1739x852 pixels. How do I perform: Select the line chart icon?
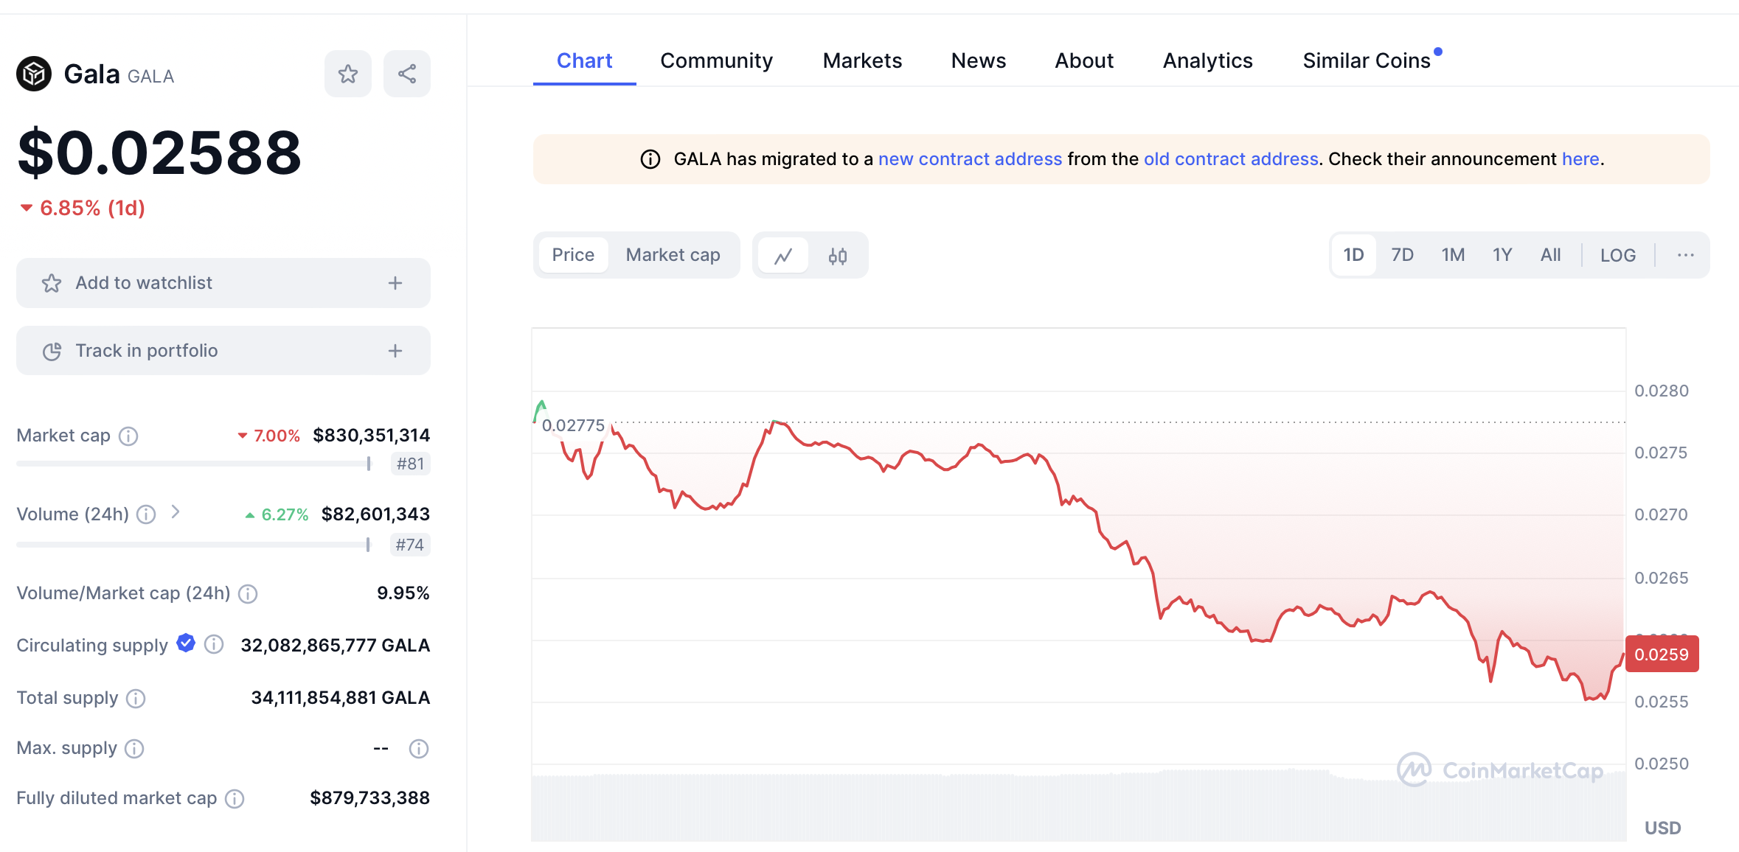pyautogui.click(x=783, y=256)
